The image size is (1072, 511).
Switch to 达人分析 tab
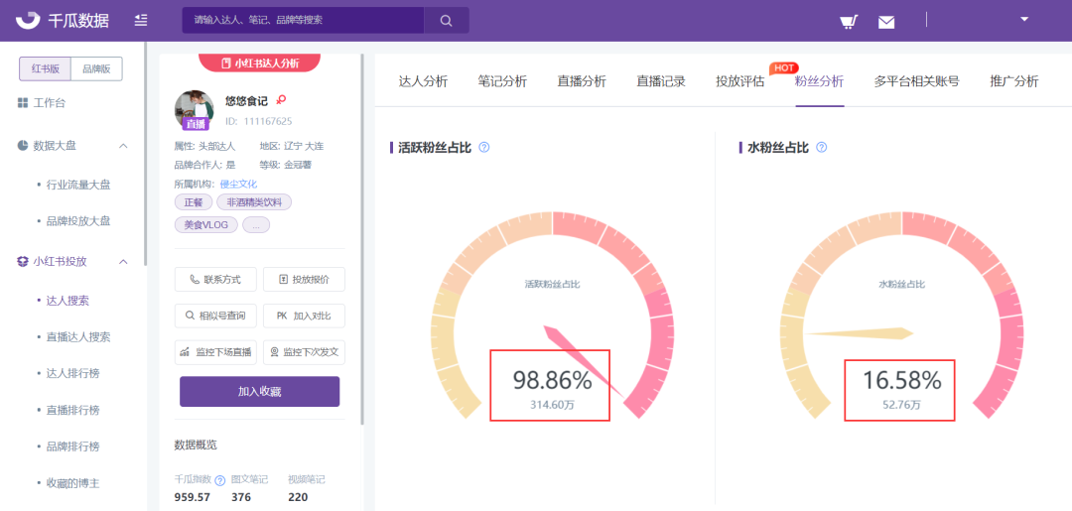point(423,82)
